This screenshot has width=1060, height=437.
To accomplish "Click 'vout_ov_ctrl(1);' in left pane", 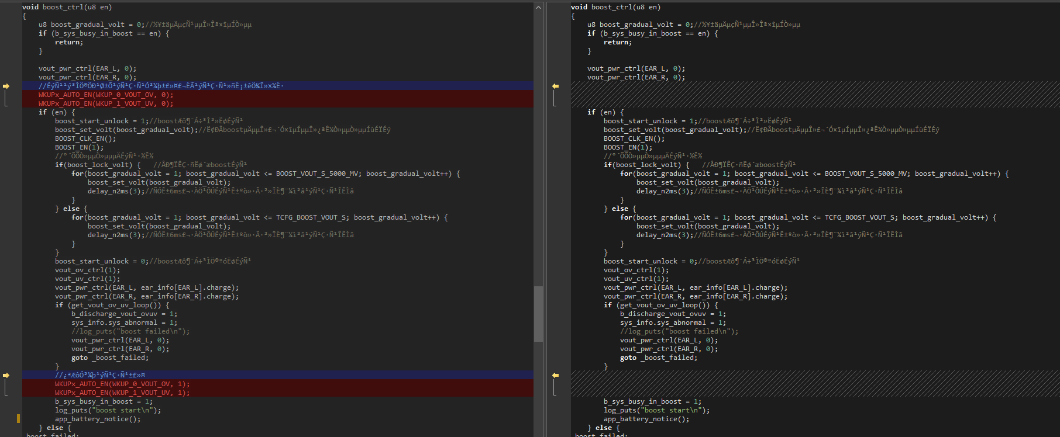I will [x=88, y=270].
